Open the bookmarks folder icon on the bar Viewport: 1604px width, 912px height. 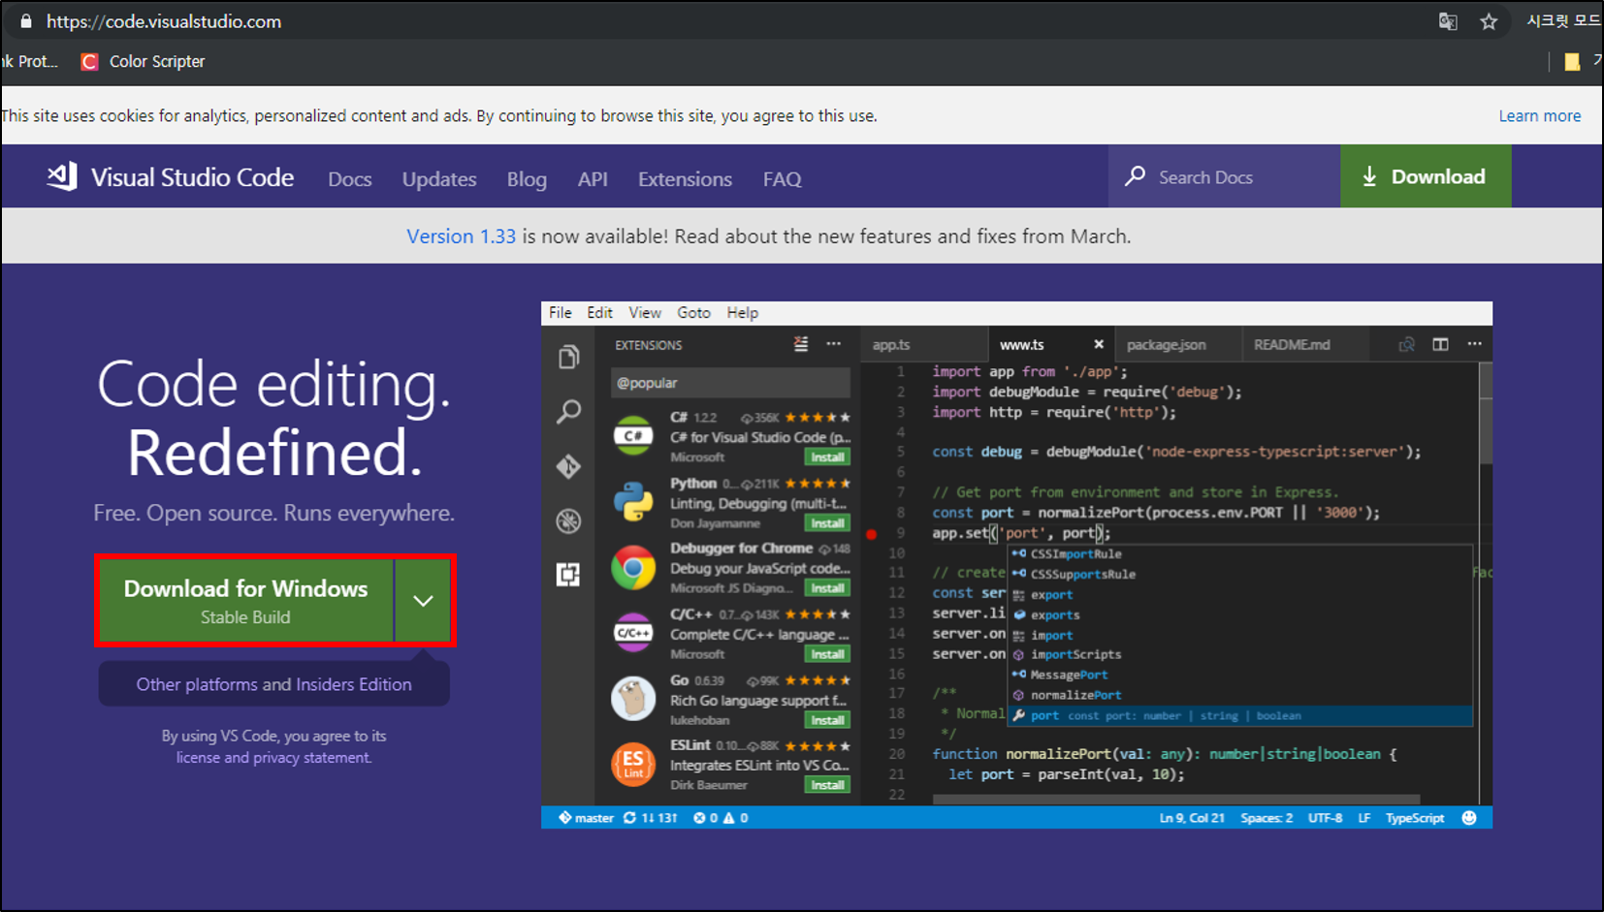(x=1572, y=62)
